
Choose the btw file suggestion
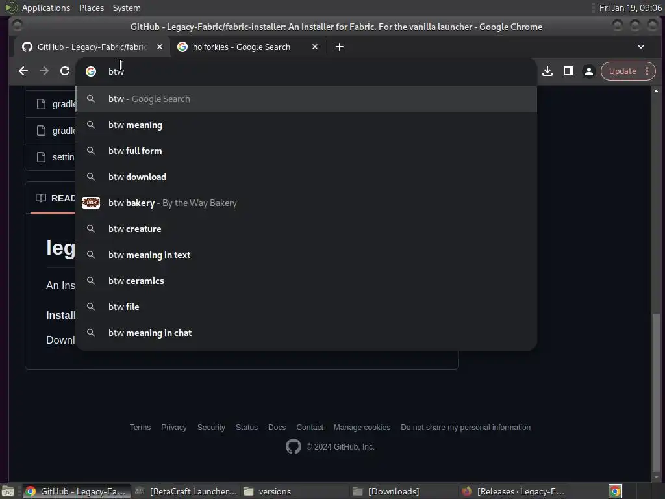click(307, 307)
